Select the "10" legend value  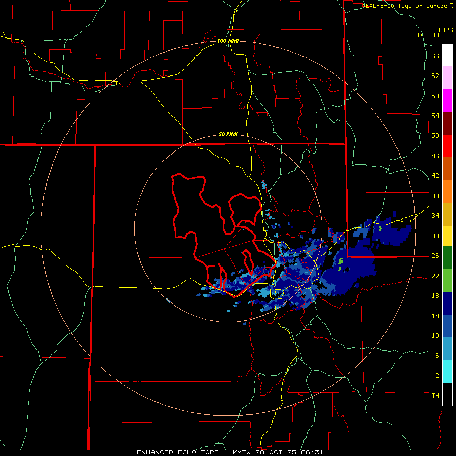click(435, 335)
